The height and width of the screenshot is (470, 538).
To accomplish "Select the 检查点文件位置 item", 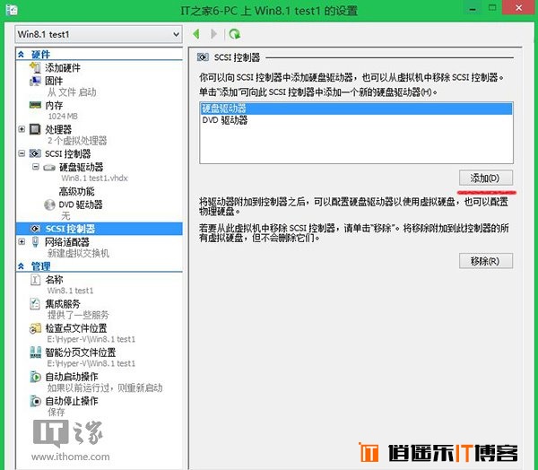I will [x=76, y=328].
